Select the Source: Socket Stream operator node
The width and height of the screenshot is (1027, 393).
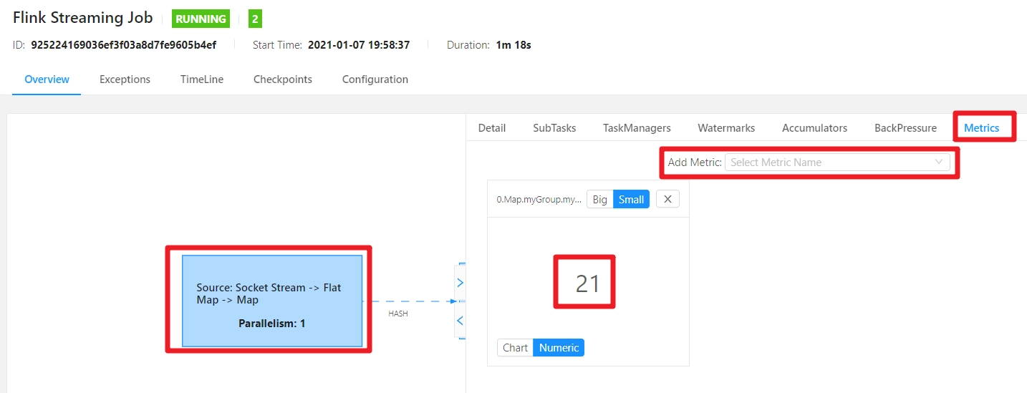272,301
